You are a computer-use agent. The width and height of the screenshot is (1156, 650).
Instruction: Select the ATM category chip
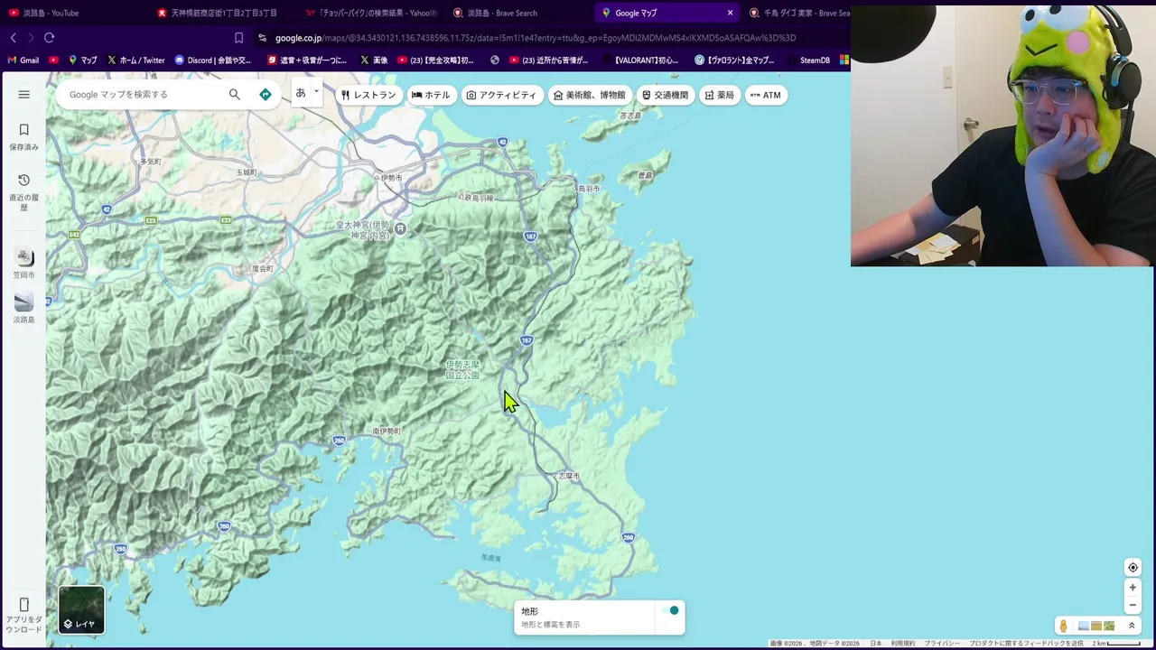pyautogui.click(x=766, y=95)
